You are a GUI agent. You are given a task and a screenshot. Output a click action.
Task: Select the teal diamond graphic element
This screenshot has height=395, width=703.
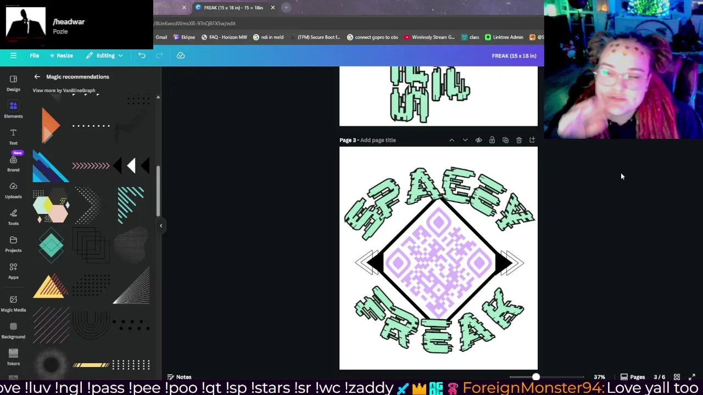(51, 245)
